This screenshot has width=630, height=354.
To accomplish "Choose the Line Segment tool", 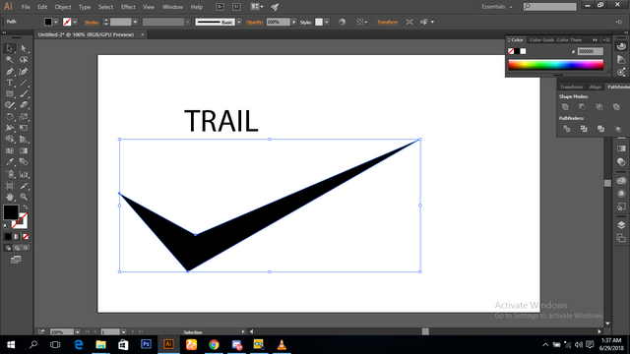I will [x=24, y=83].
